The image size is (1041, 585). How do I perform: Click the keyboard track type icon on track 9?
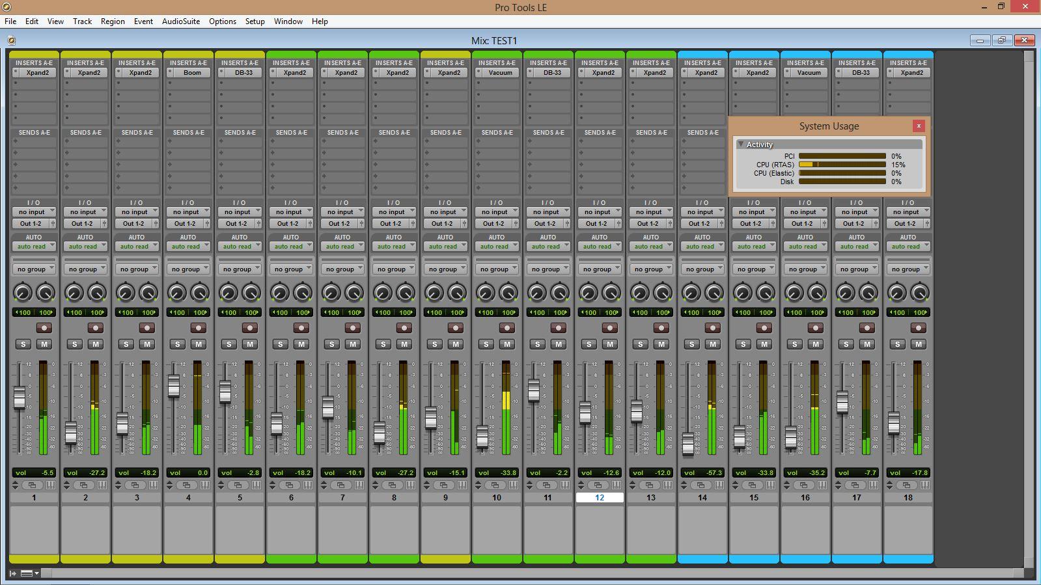462,485
